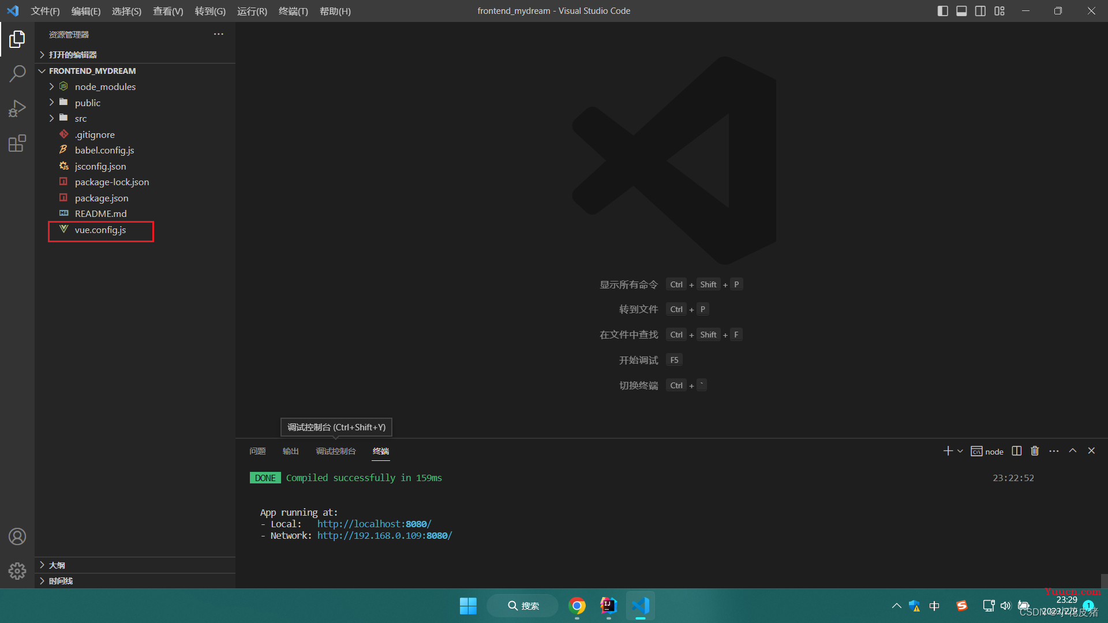Open the 文件(F) menu
The height and width of the screenshot is (623, 1108).
45,11
